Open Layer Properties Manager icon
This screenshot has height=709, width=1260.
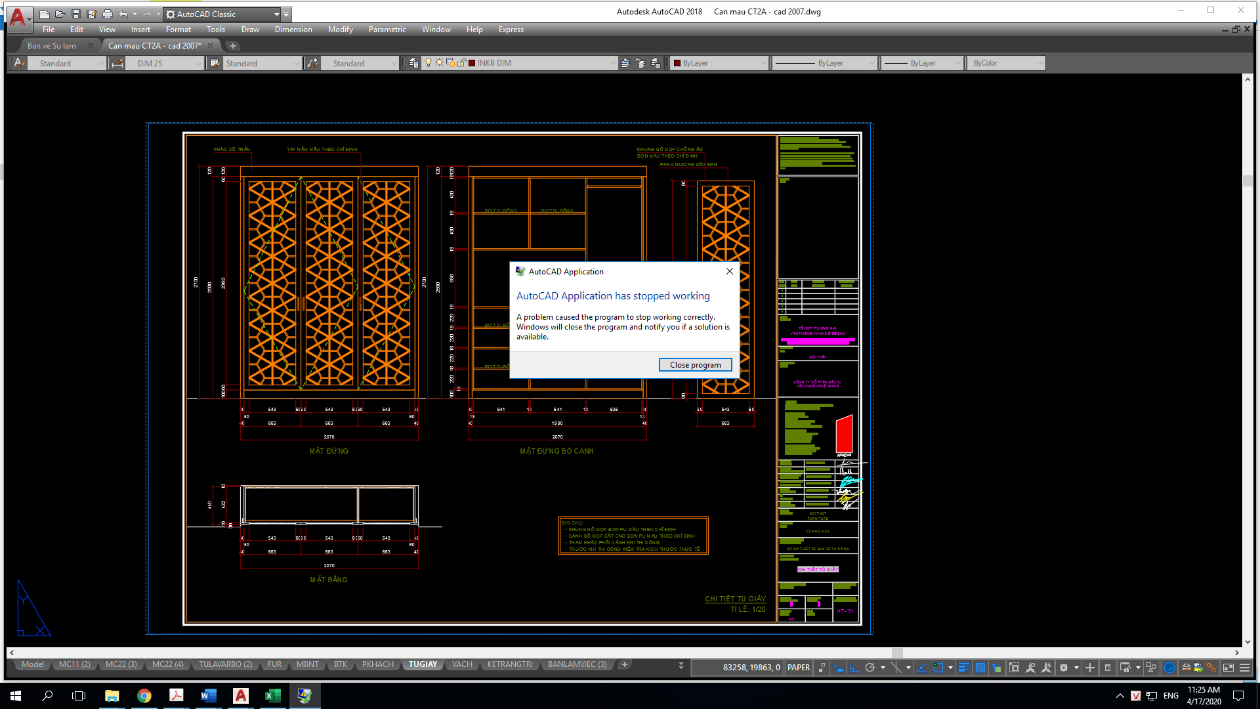(413, 63)
